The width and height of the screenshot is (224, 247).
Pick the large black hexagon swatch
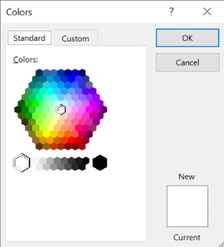[x=100, y=163]
